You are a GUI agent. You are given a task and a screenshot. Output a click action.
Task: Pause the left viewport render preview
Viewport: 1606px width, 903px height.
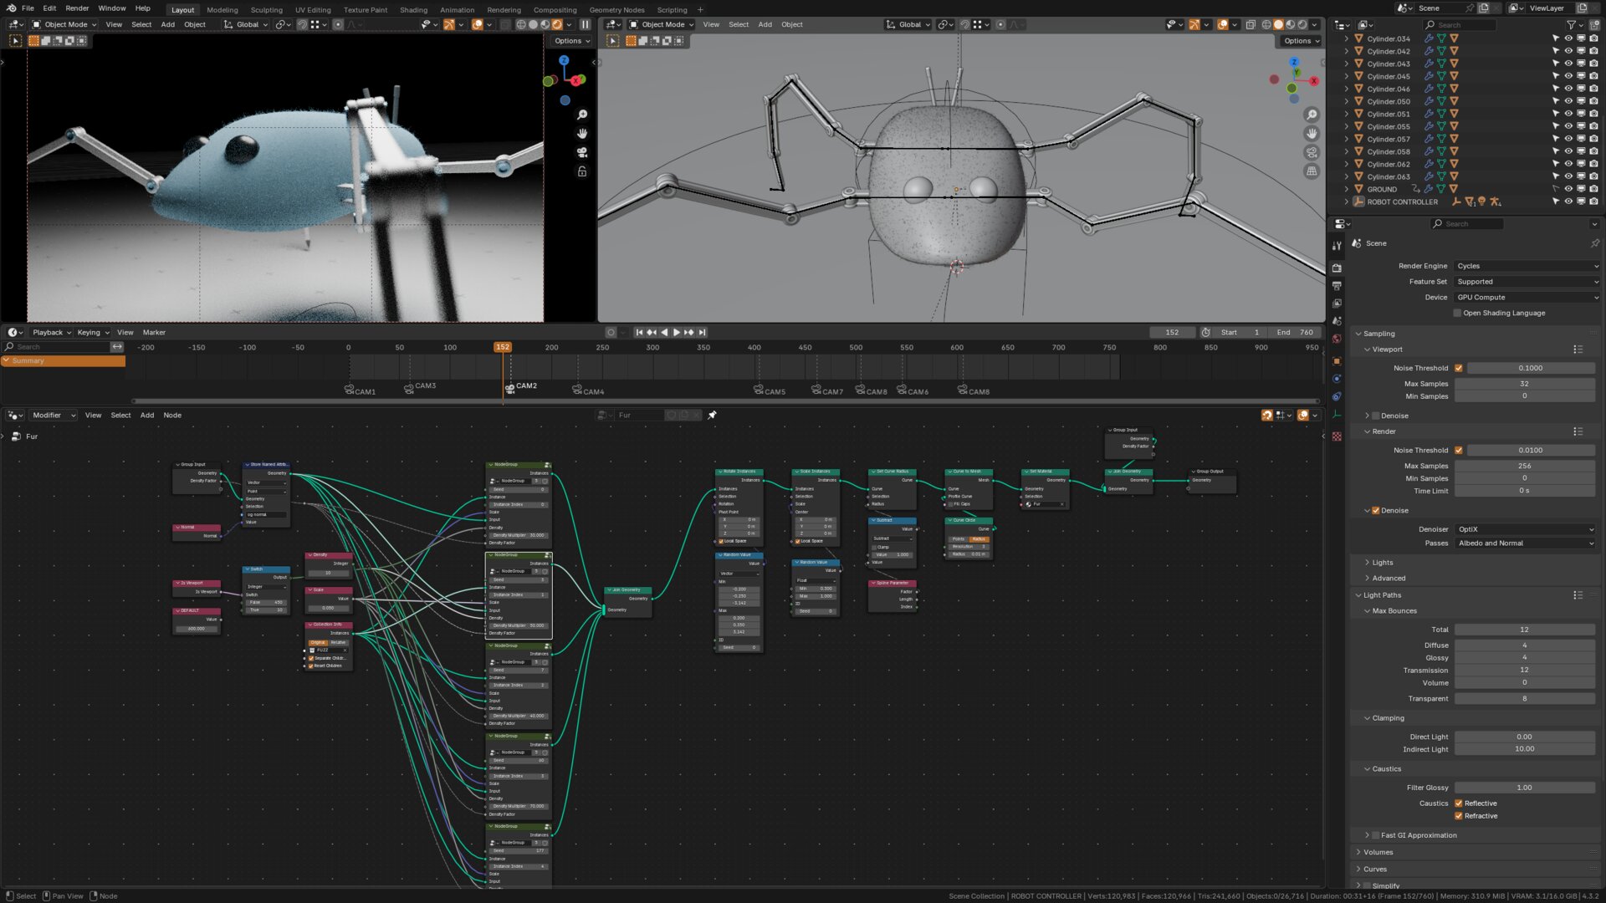coord(586,24)
